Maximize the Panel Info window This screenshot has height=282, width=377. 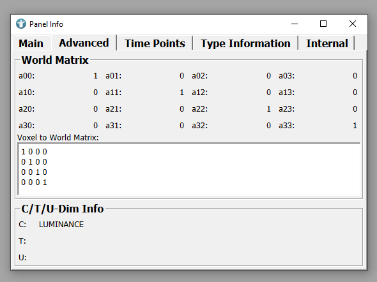tap(323, 24)
